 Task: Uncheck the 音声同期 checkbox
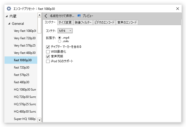click(x=48, y=56)
